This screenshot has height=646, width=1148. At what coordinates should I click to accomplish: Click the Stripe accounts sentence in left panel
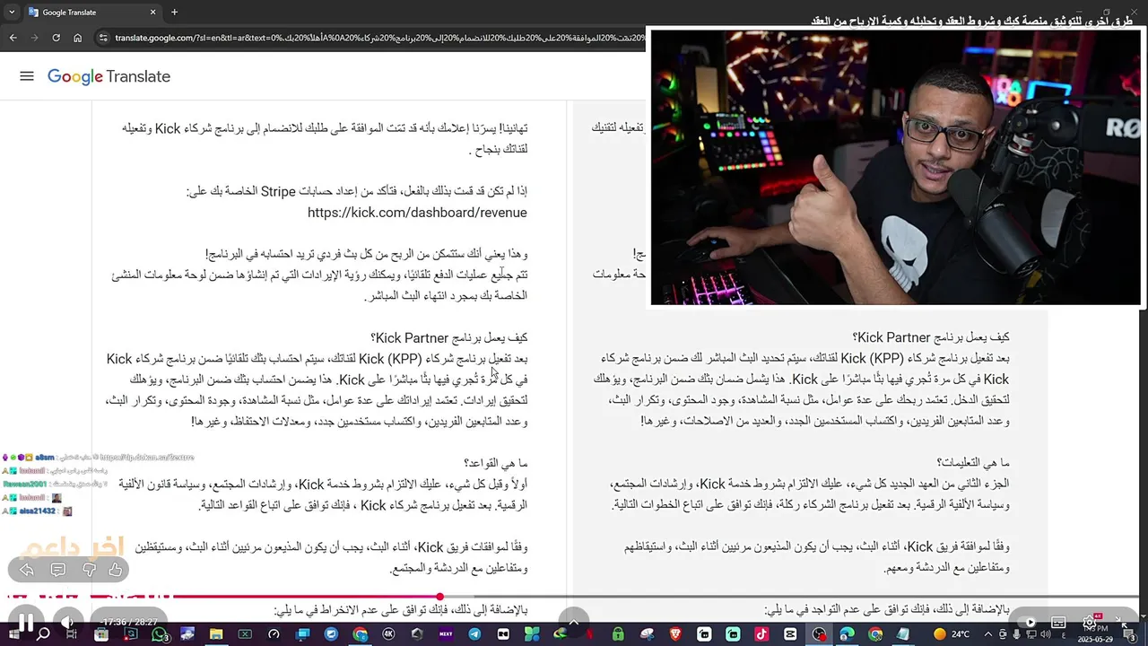[357, 192]
